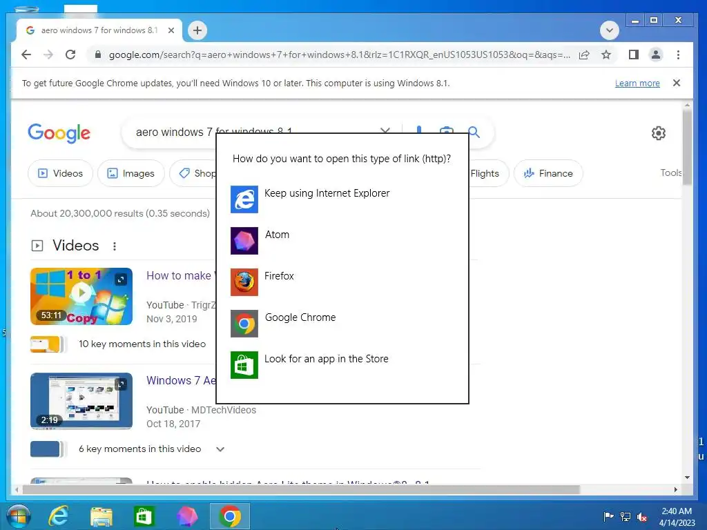
Task: Bookmark this page with the star icon
Action: click(x=606, y=55)
